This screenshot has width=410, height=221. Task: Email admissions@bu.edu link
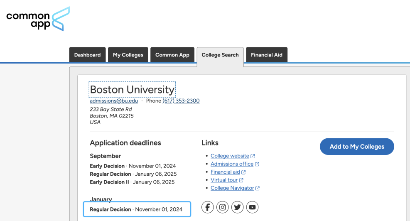pyautogui.click(x=114, y=101)
